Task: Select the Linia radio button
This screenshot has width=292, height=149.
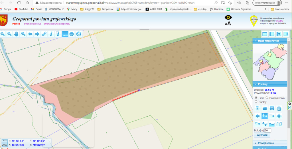Action: 256,98
